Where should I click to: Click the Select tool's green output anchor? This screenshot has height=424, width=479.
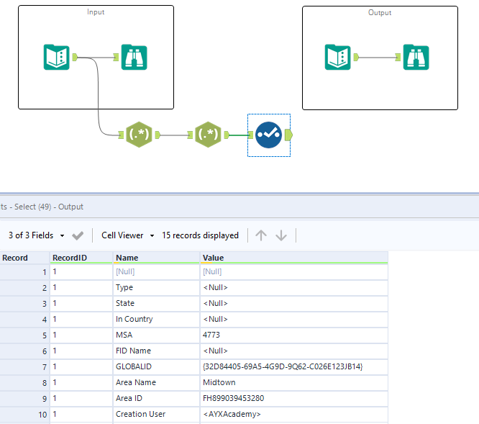288,135
